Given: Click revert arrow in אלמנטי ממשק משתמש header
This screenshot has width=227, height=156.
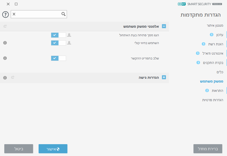Looking at the screenshot, I should click(5, 26).
